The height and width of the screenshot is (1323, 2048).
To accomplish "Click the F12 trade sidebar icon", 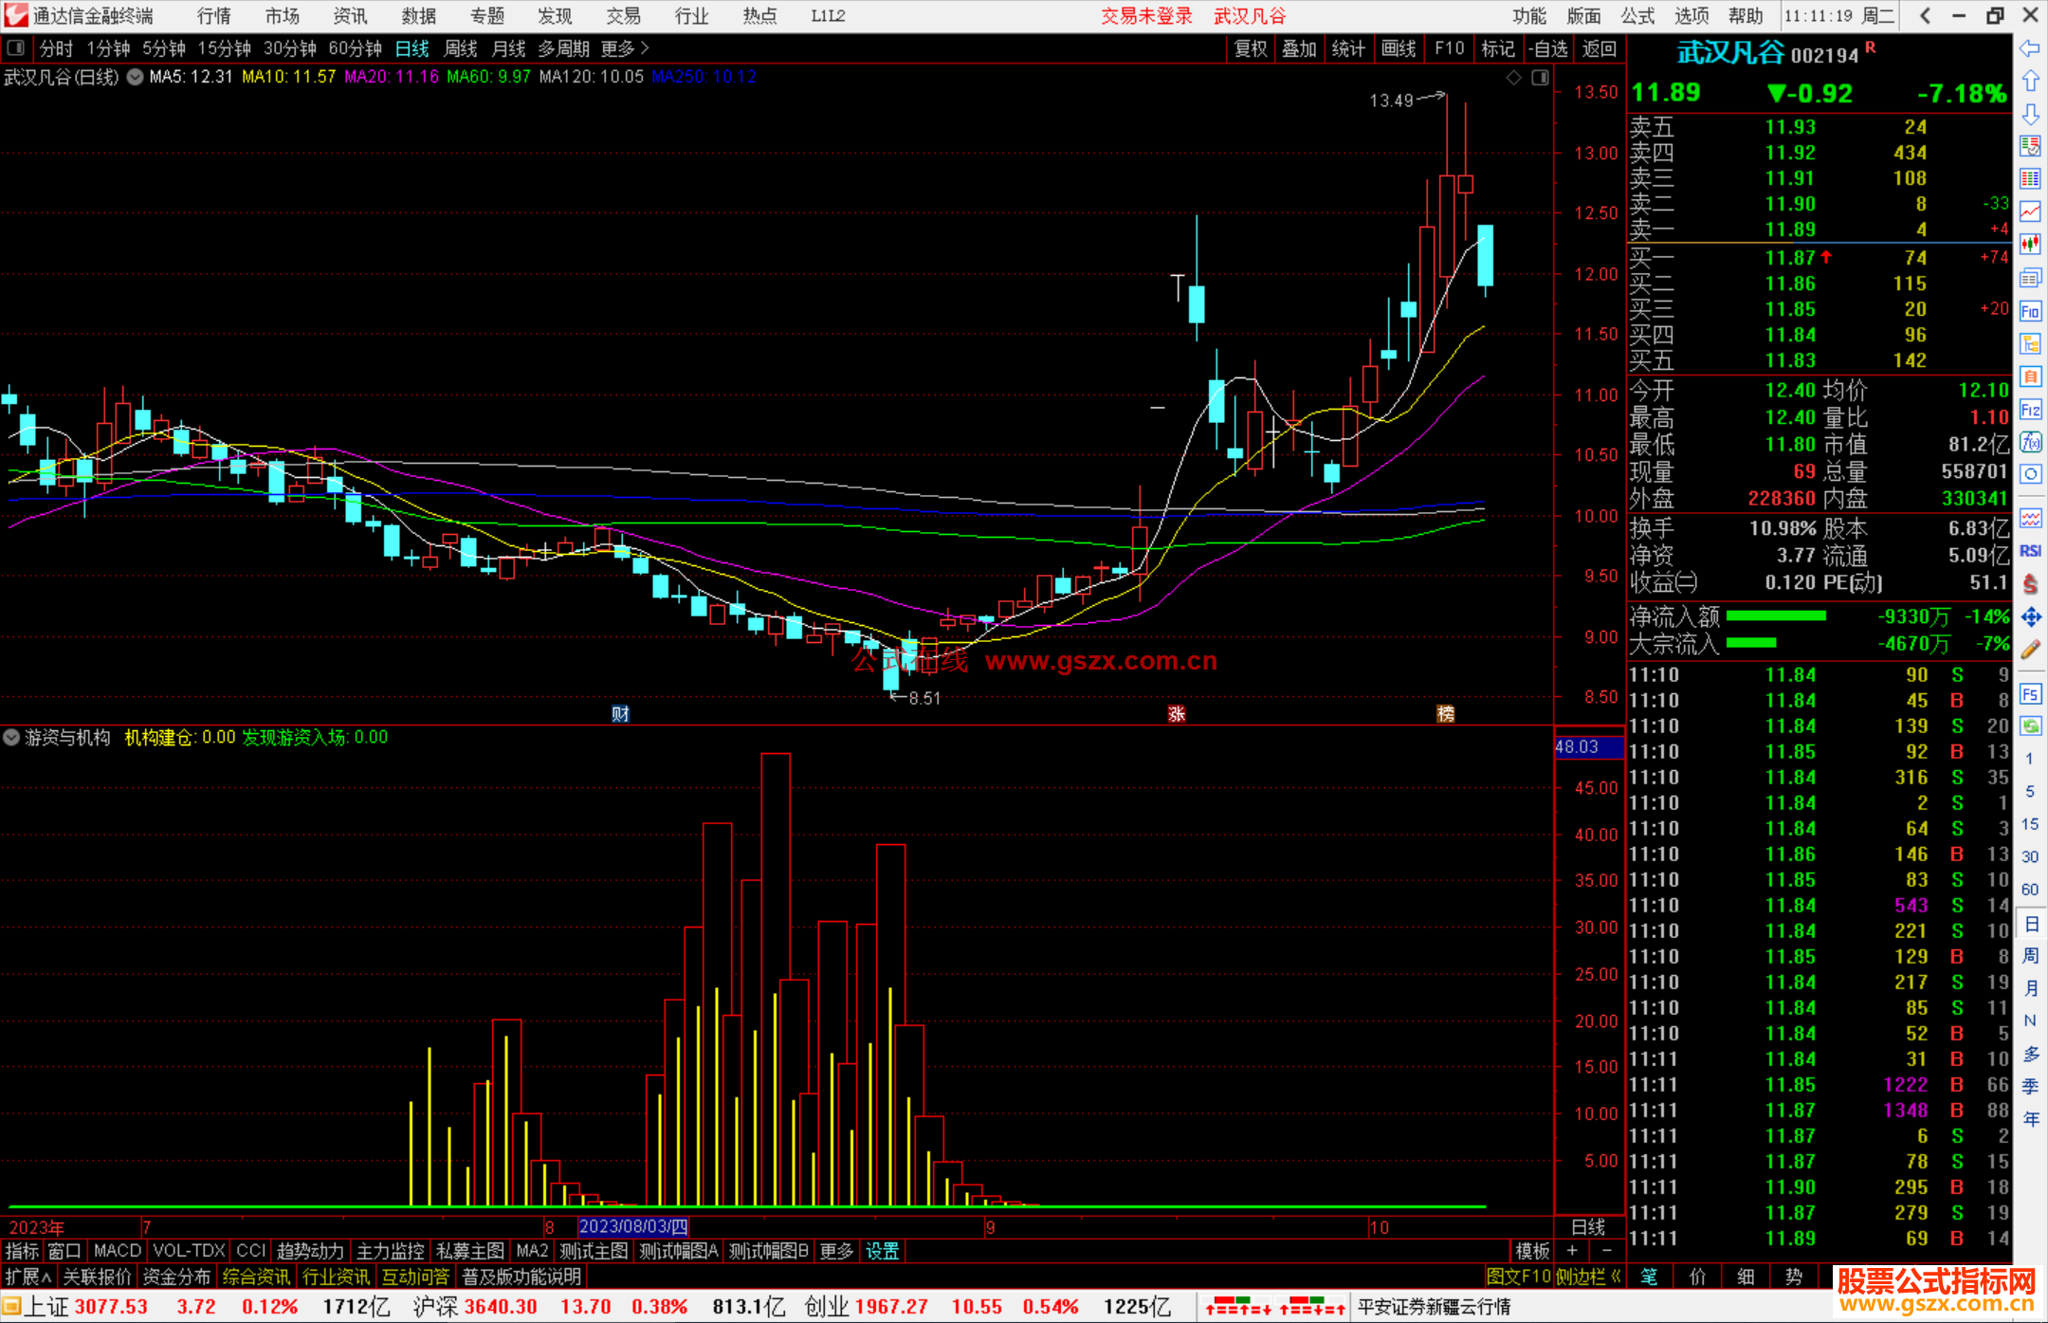I will coord(2030,410).
